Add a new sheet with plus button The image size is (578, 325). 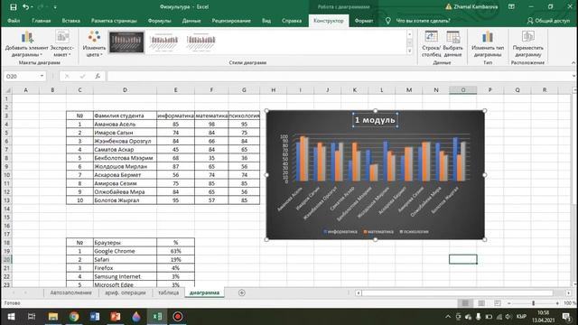pos(241,292)
